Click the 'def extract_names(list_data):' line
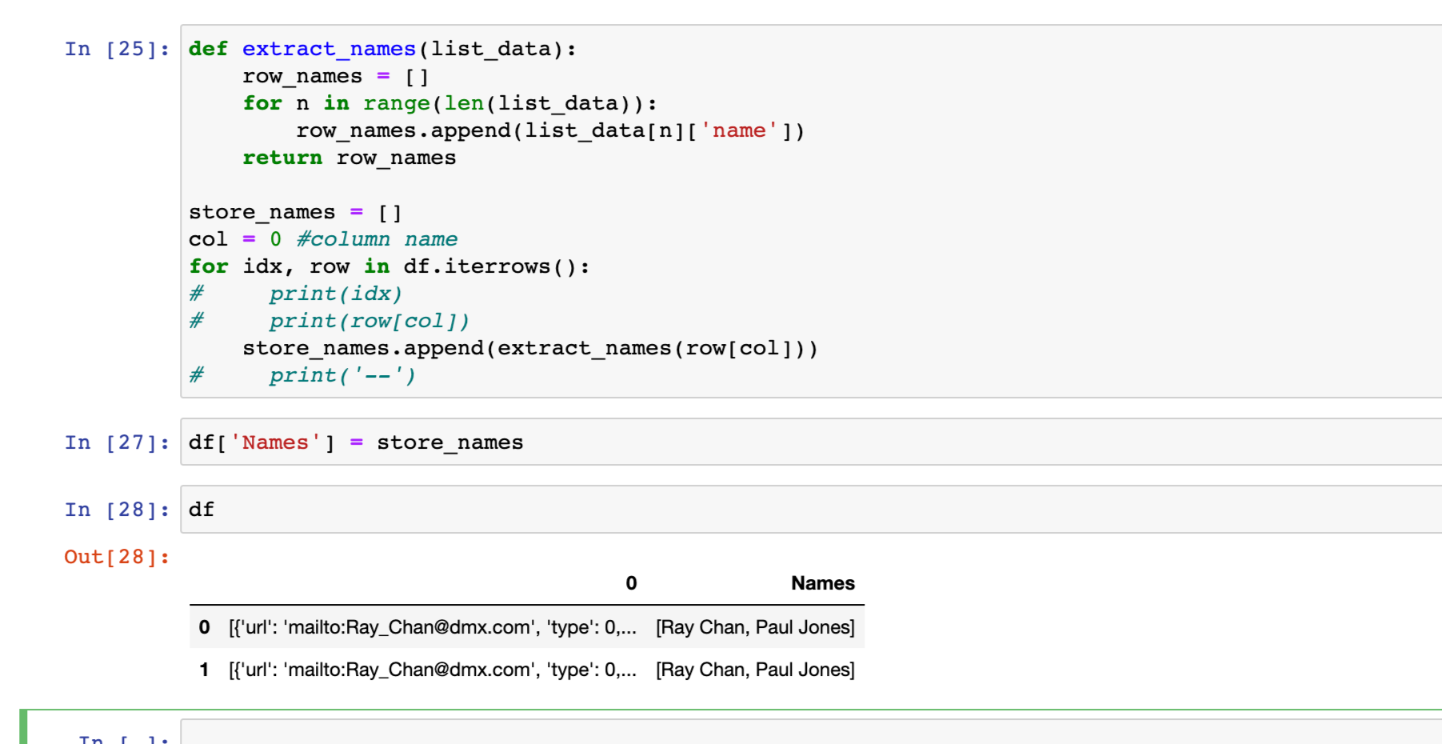The width and height of the screenshot is (1442, 744). point(382,49)
